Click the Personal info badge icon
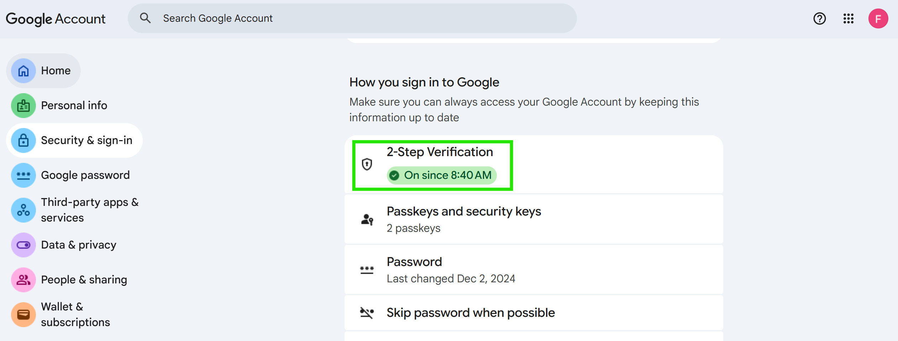The width and height of the screenshot is (898, 341). [23, 106]
